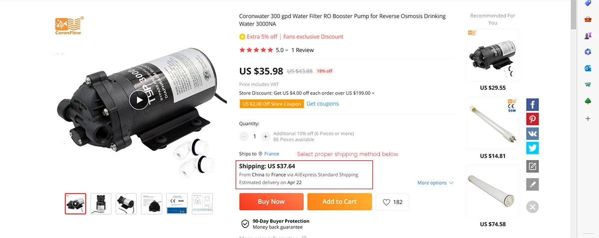Click the Buy Now button

tap(271, 202)
